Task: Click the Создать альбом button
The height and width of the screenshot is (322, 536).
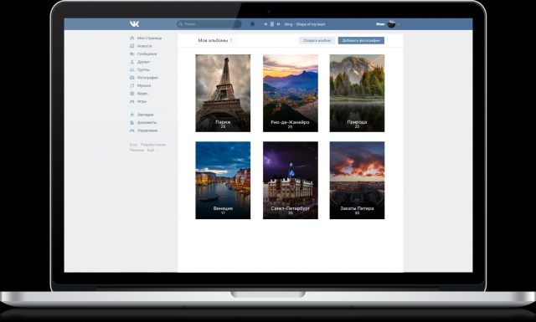Action: click(317, 40)
